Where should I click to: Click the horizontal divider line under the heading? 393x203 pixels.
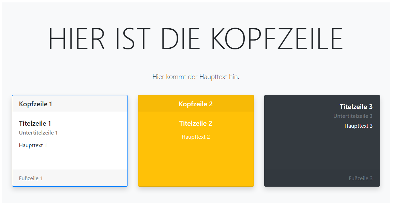(x=196, y=63)
